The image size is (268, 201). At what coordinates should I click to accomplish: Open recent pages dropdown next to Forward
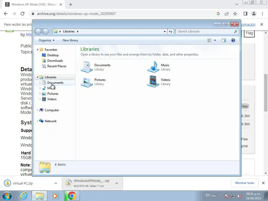click(x=51, y=32)
